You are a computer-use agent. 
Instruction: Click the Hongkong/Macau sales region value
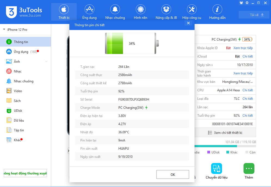237,82
